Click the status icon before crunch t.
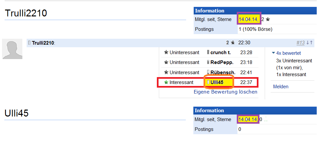The height and width of the screenshot is (147, 317). pos(208,52)
